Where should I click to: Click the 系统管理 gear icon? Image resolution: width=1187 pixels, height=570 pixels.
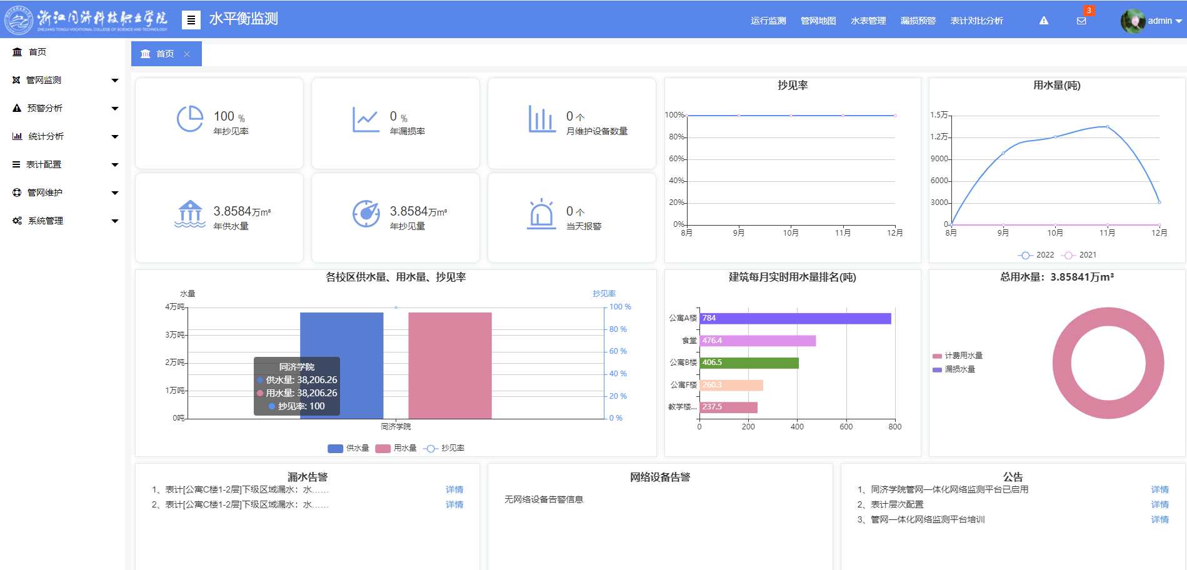pos(18,221)
